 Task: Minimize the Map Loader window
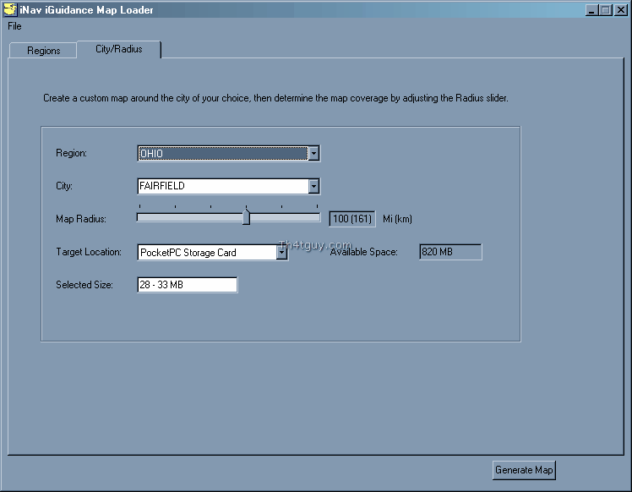click(592, 10)
